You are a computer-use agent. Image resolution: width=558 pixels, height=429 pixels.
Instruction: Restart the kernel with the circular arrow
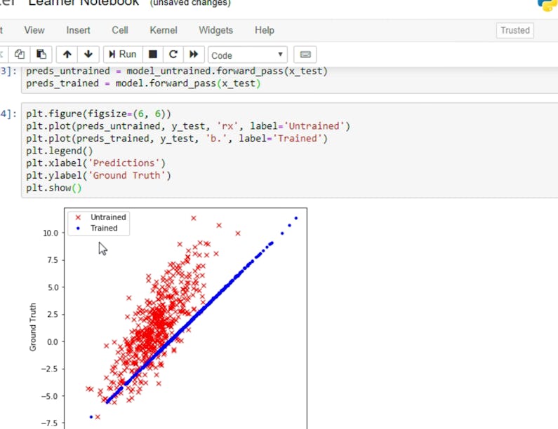[173, 55]
